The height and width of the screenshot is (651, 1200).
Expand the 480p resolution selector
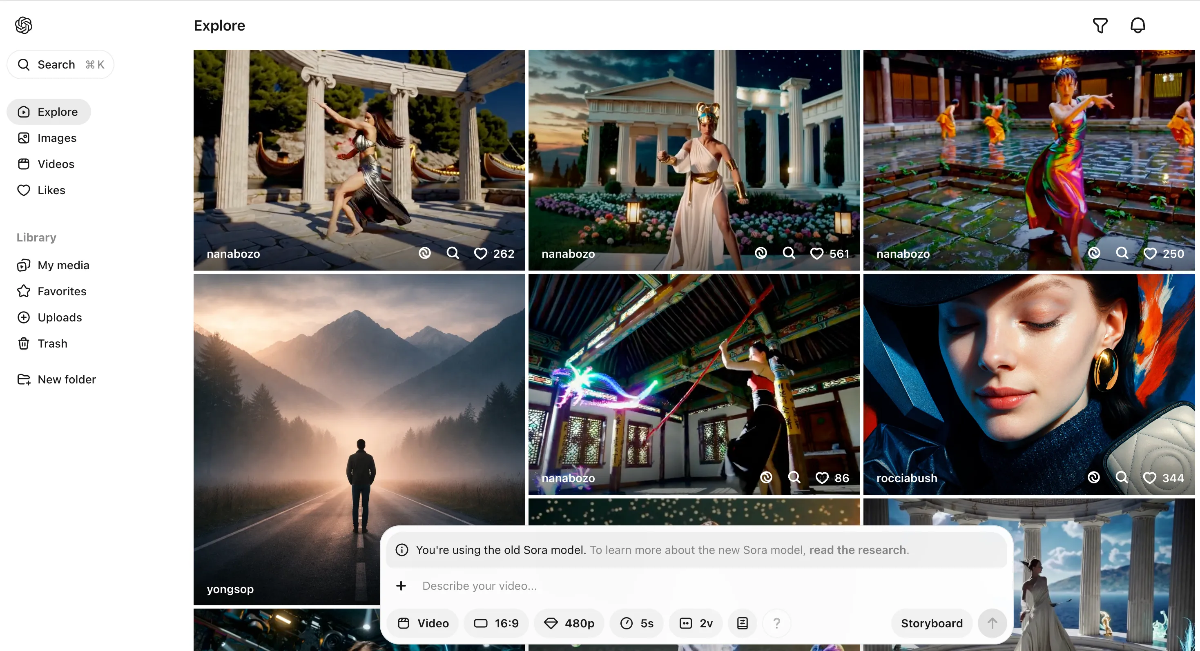pyautogui.click(x=569, y=623)
